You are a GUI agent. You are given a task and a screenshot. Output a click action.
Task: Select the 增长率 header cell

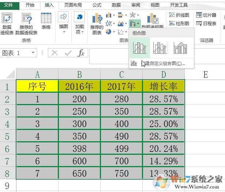164,86
